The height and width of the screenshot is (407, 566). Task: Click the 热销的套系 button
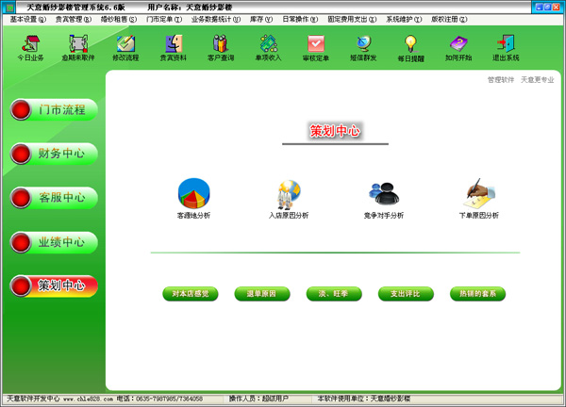(x=478, y=294)
